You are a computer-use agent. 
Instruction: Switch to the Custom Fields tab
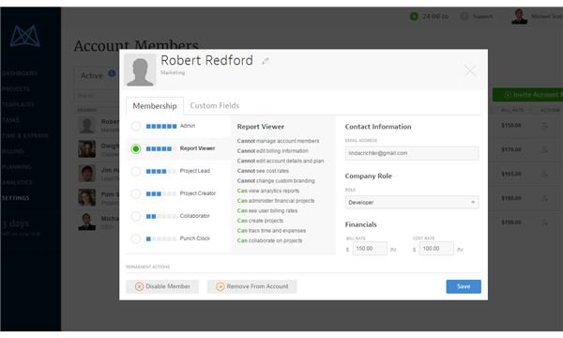tap(214, 105)
